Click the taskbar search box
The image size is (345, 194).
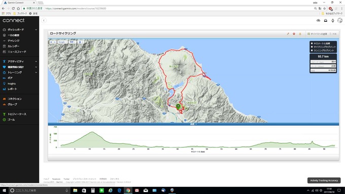(x=40, y=190)
